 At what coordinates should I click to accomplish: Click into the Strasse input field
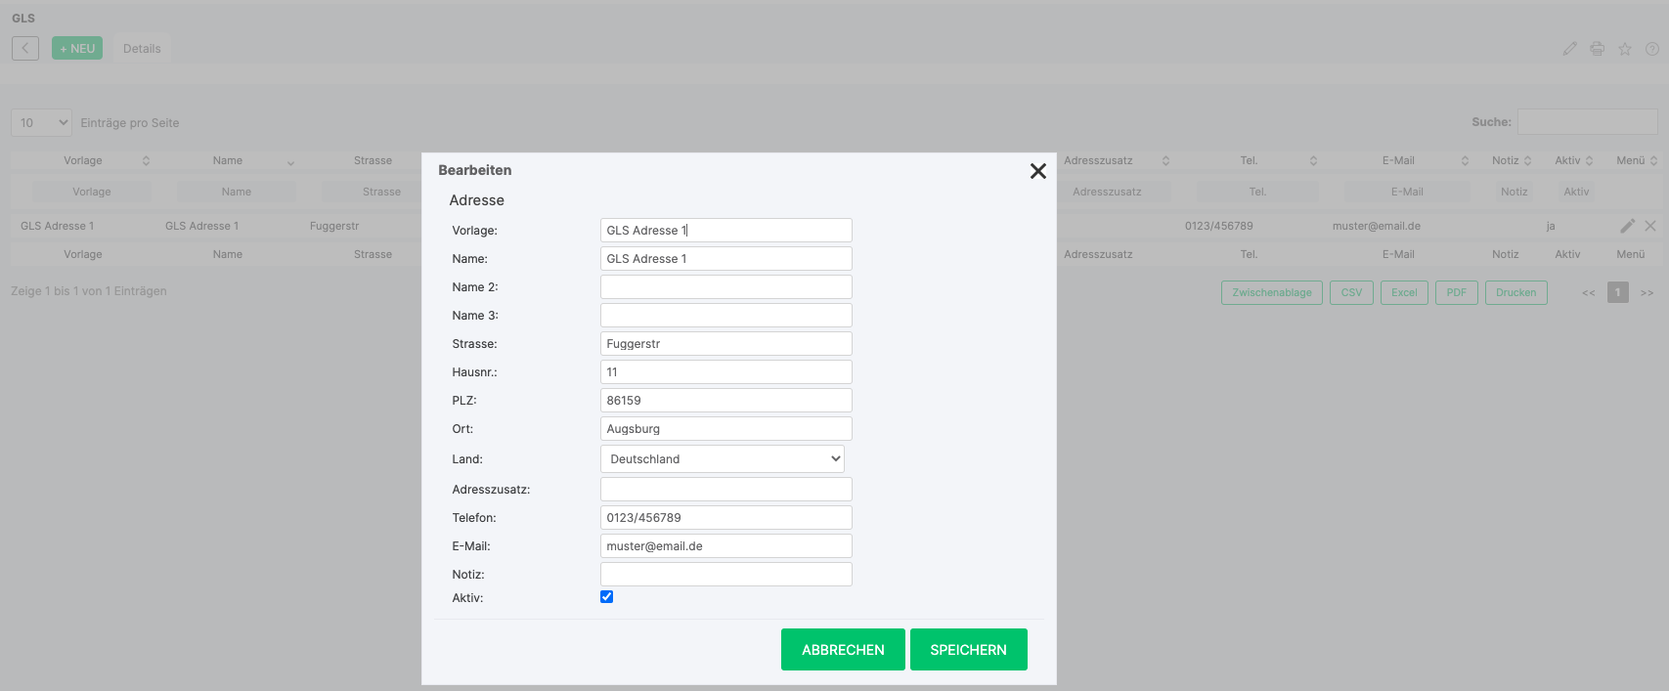pyautogui.click(x=725, y=344)
